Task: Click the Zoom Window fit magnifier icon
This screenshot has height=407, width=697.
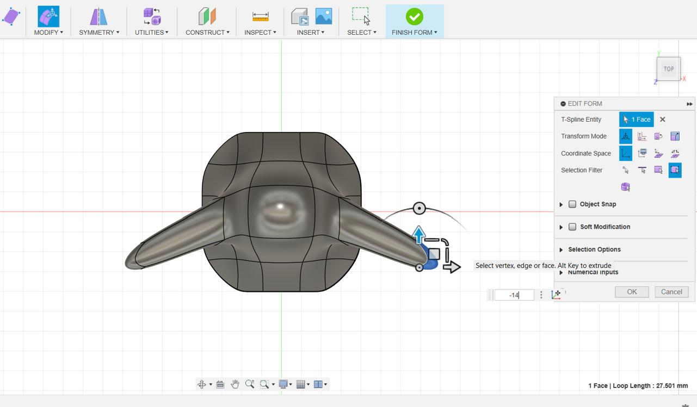Action: pyautogui.click(x=264, y=384)
